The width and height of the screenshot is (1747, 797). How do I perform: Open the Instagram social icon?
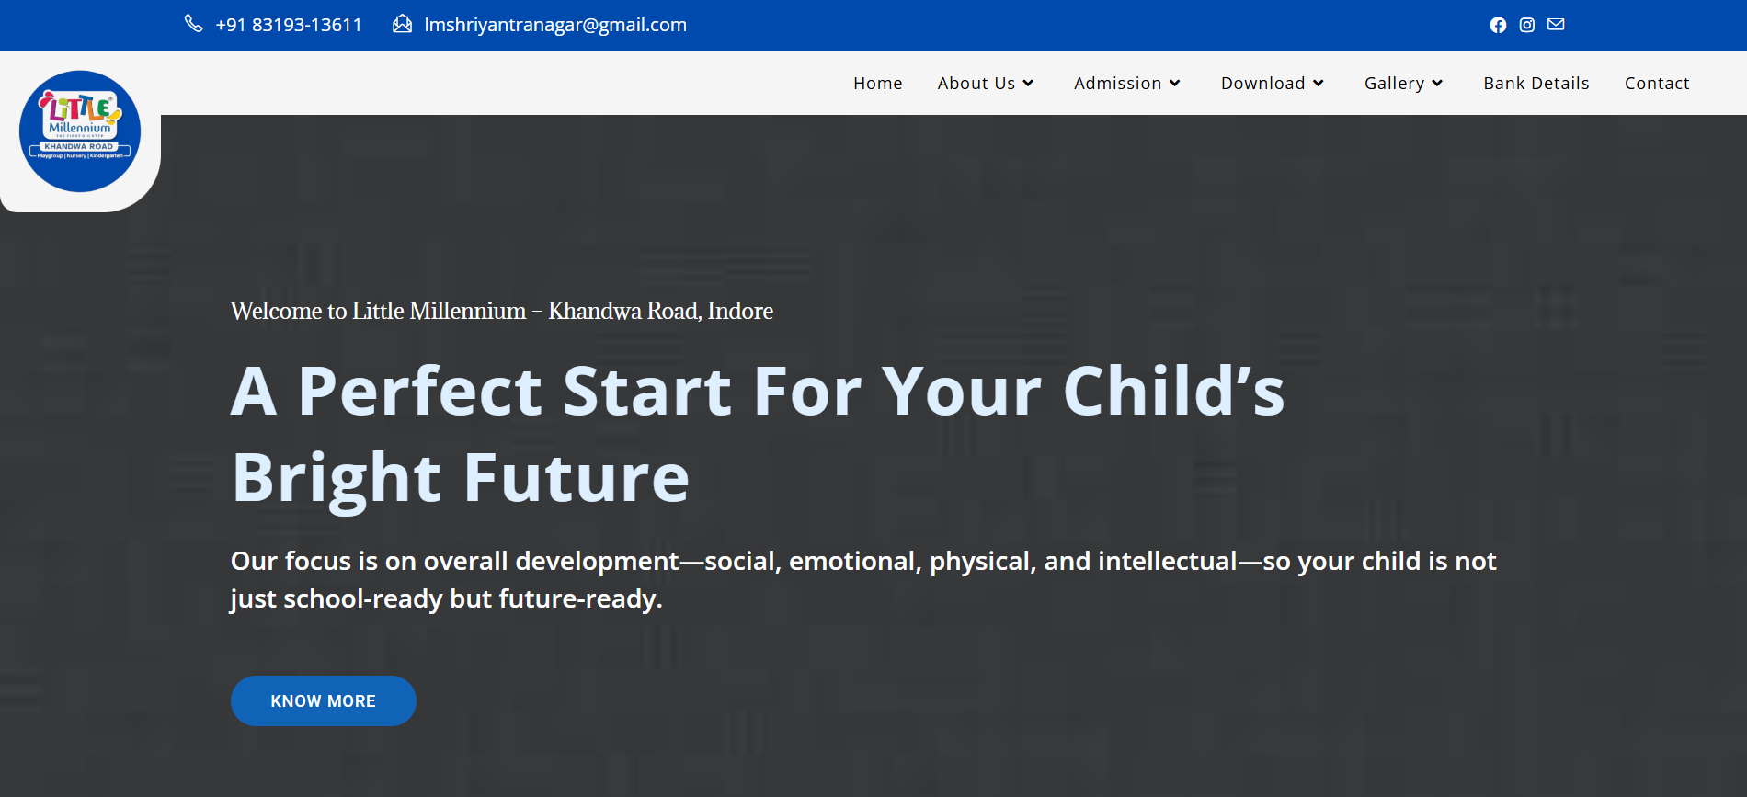(1527, 25)
